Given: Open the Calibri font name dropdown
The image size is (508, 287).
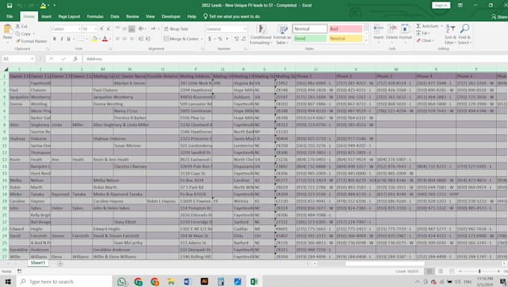Looking at the screenshot, I should click(79, 29).
